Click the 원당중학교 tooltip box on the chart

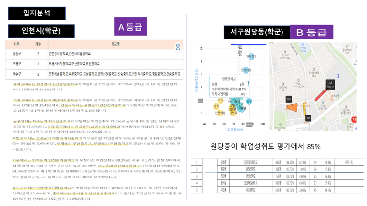pos(228,87)
